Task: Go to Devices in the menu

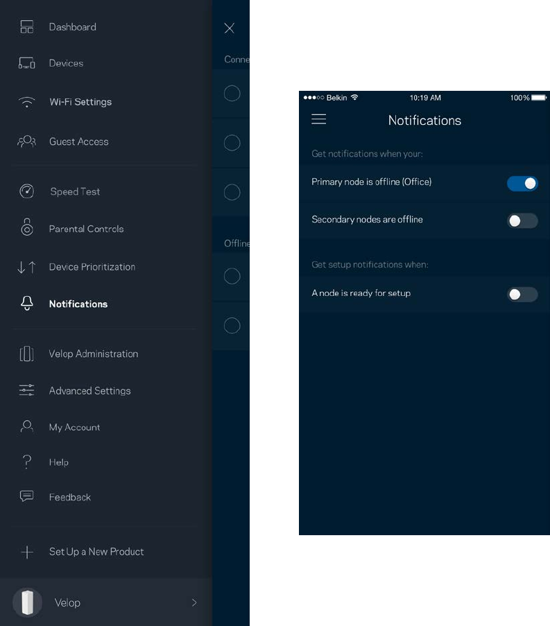Action: [66, 63]
